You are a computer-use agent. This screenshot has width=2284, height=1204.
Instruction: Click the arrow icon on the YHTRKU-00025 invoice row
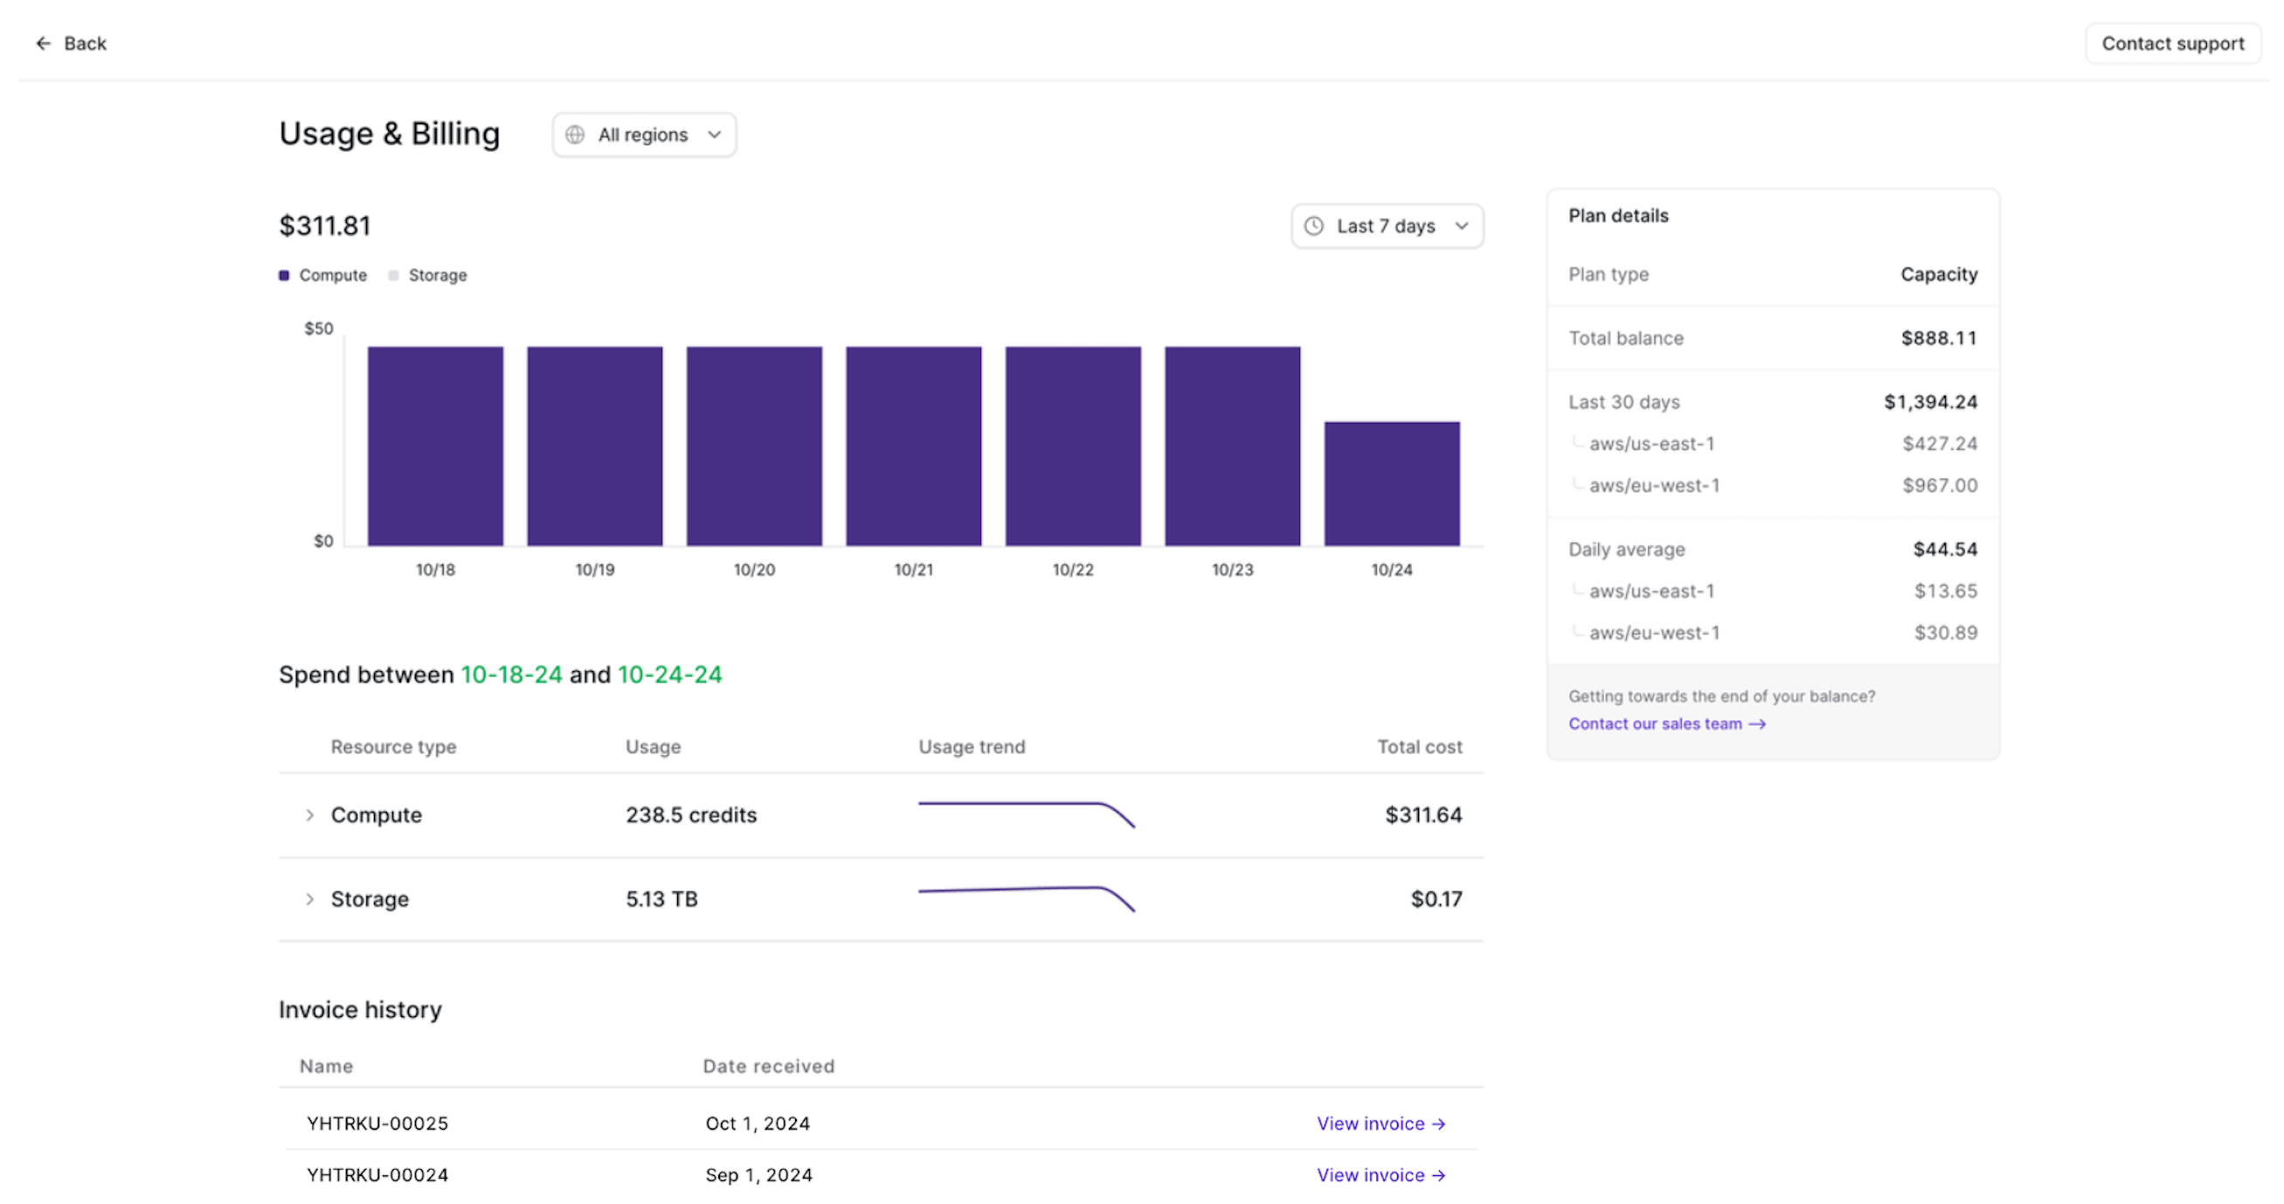click(1438, 1124)
